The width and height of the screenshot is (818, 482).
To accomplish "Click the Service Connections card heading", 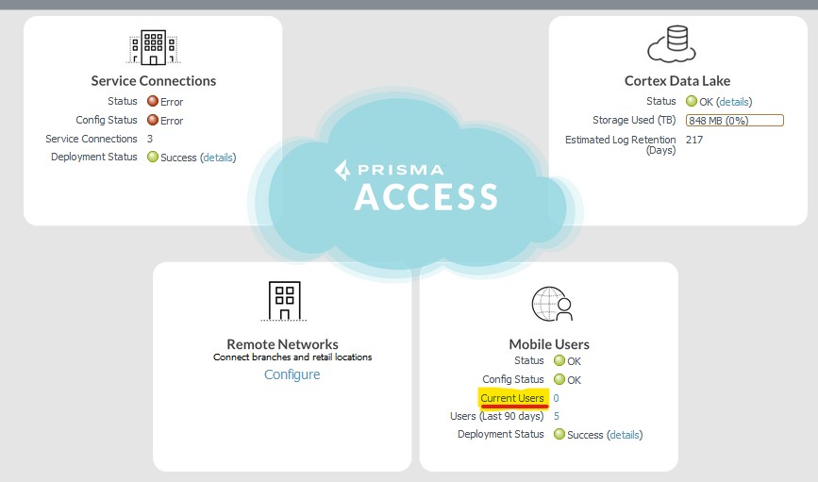I will [x=154, y=81].
